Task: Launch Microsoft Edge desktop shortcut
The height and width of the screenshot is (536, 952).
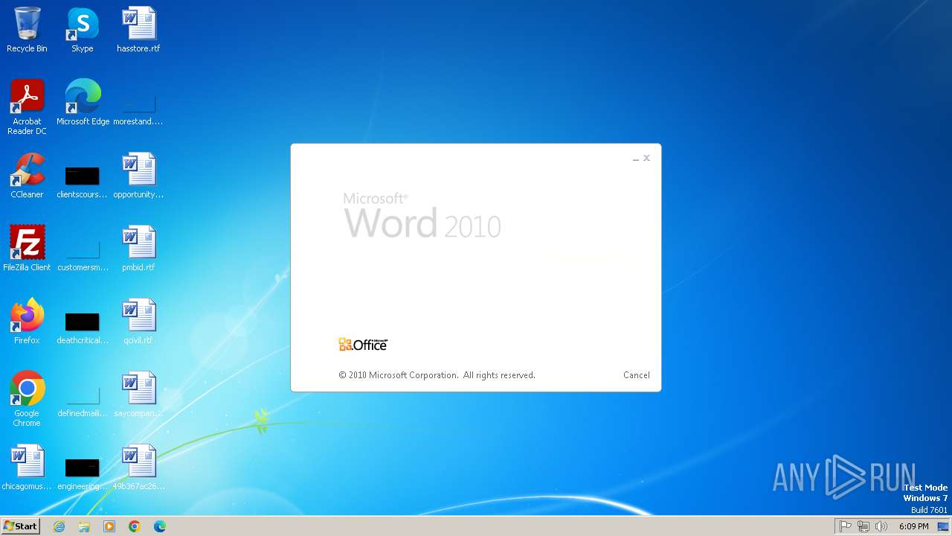Action: [83, 103]
